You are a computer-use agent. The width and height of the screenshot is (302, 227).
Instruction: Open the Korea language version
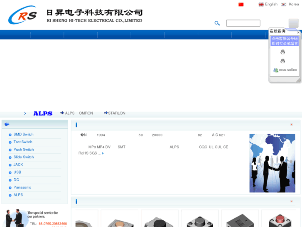tap(294, 4)
